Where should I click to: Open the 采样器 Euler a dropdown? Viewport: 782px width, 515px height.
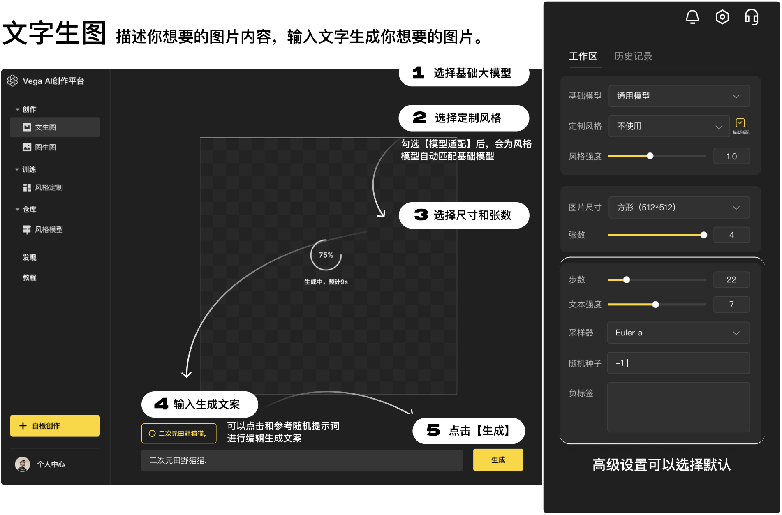click(678, 333)
